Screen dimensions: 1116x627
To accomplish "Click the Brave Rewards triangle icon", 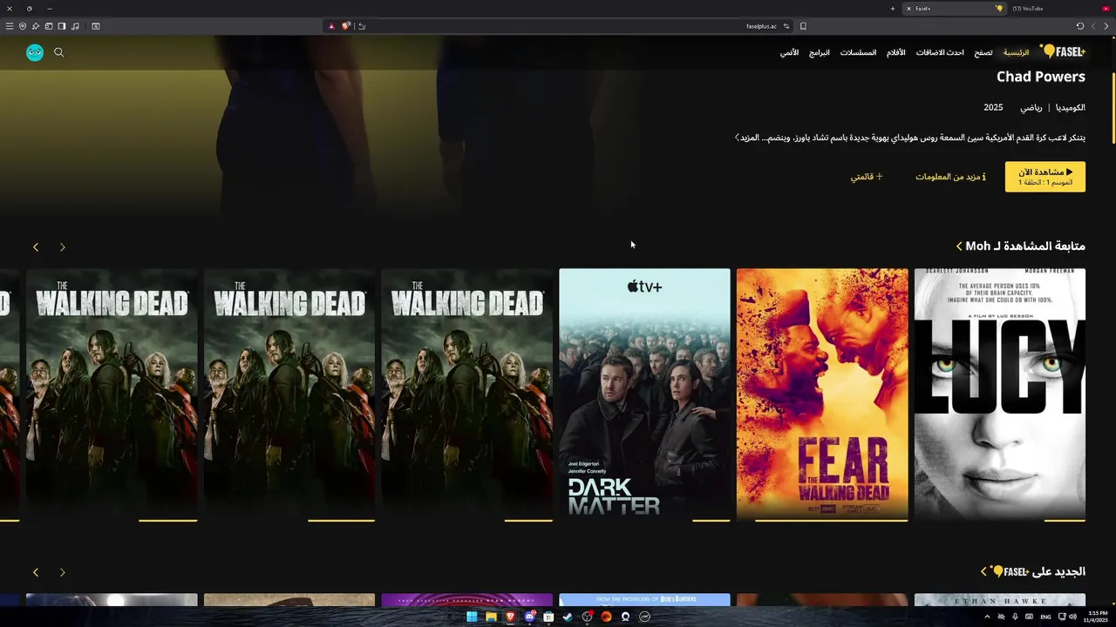I will pos(331,26).
